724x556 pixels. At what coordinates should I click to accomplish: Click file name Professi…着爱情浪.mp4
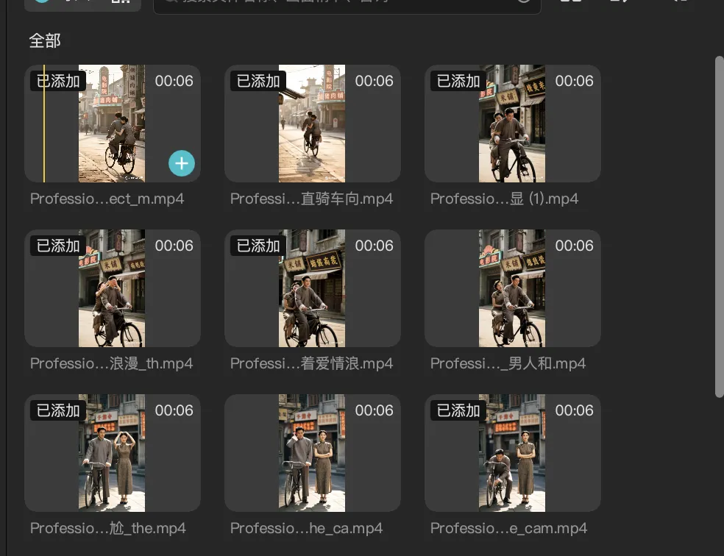312,363
